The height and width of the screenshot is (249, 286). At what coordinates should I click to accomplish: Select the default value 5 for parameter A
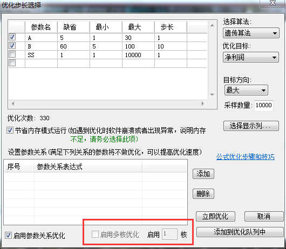point(73,38)
